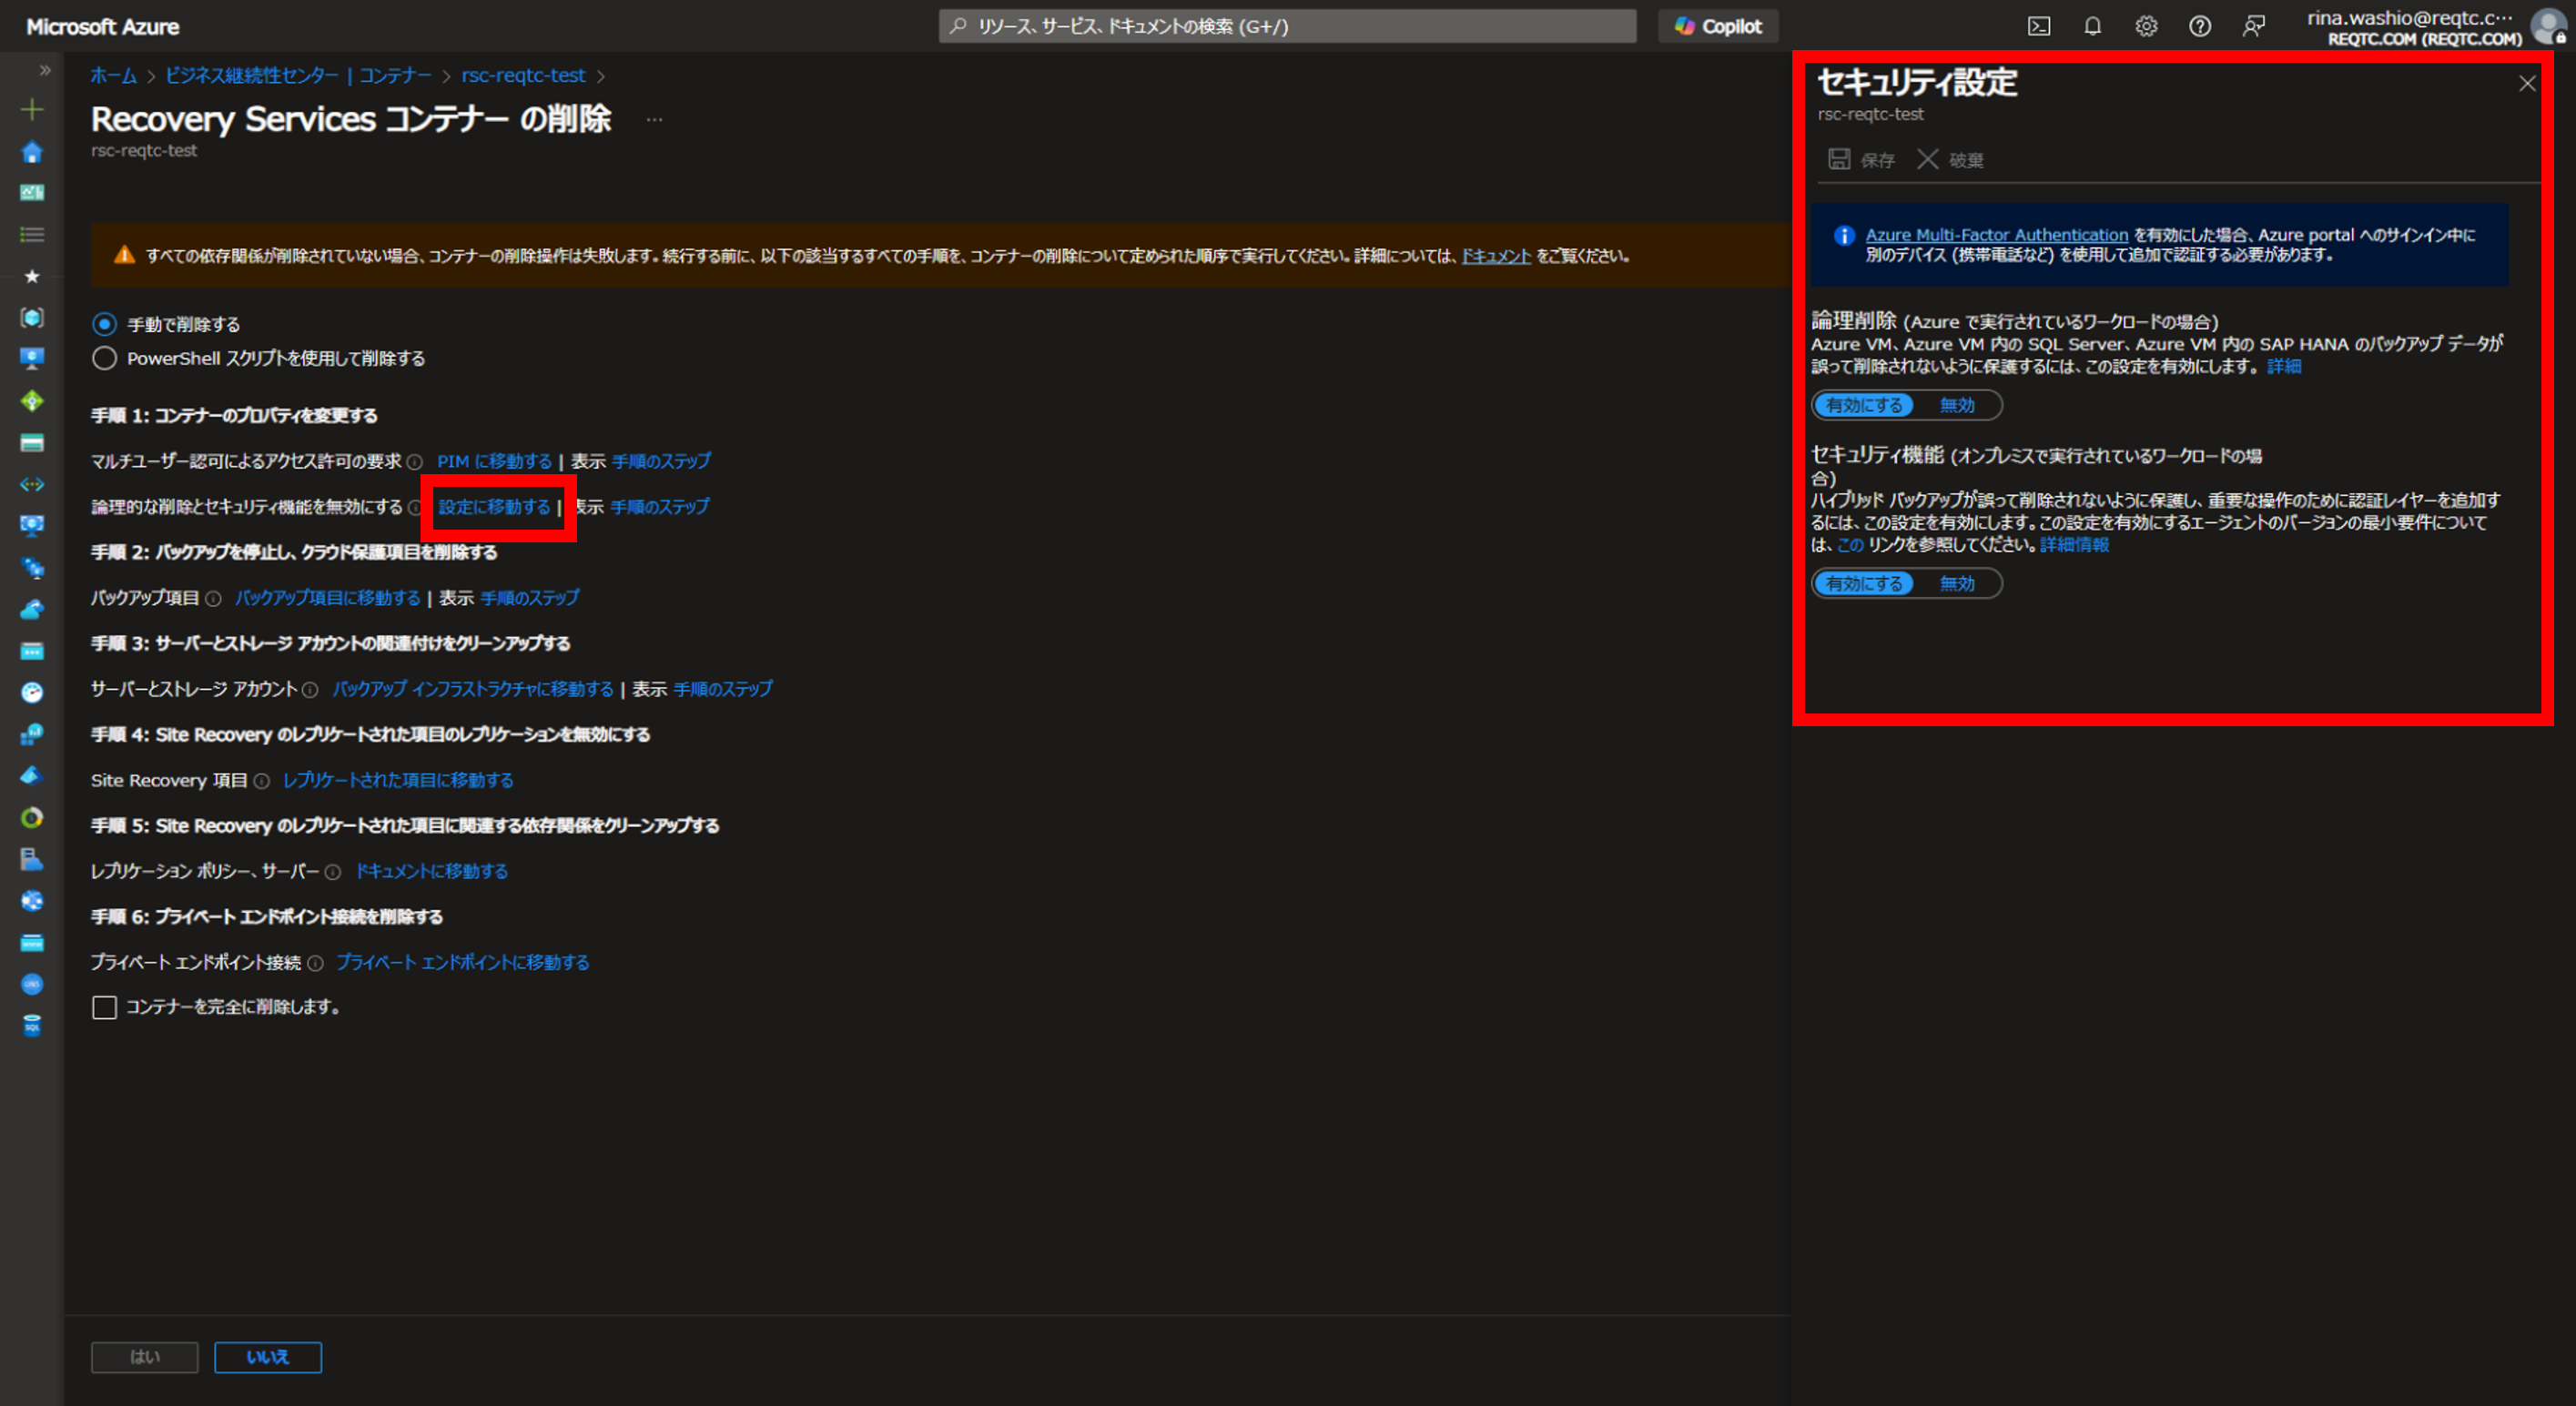Click the more options ellipsis beside page title
This screenshot has width=2576, height=1406.
pos(654,119)
